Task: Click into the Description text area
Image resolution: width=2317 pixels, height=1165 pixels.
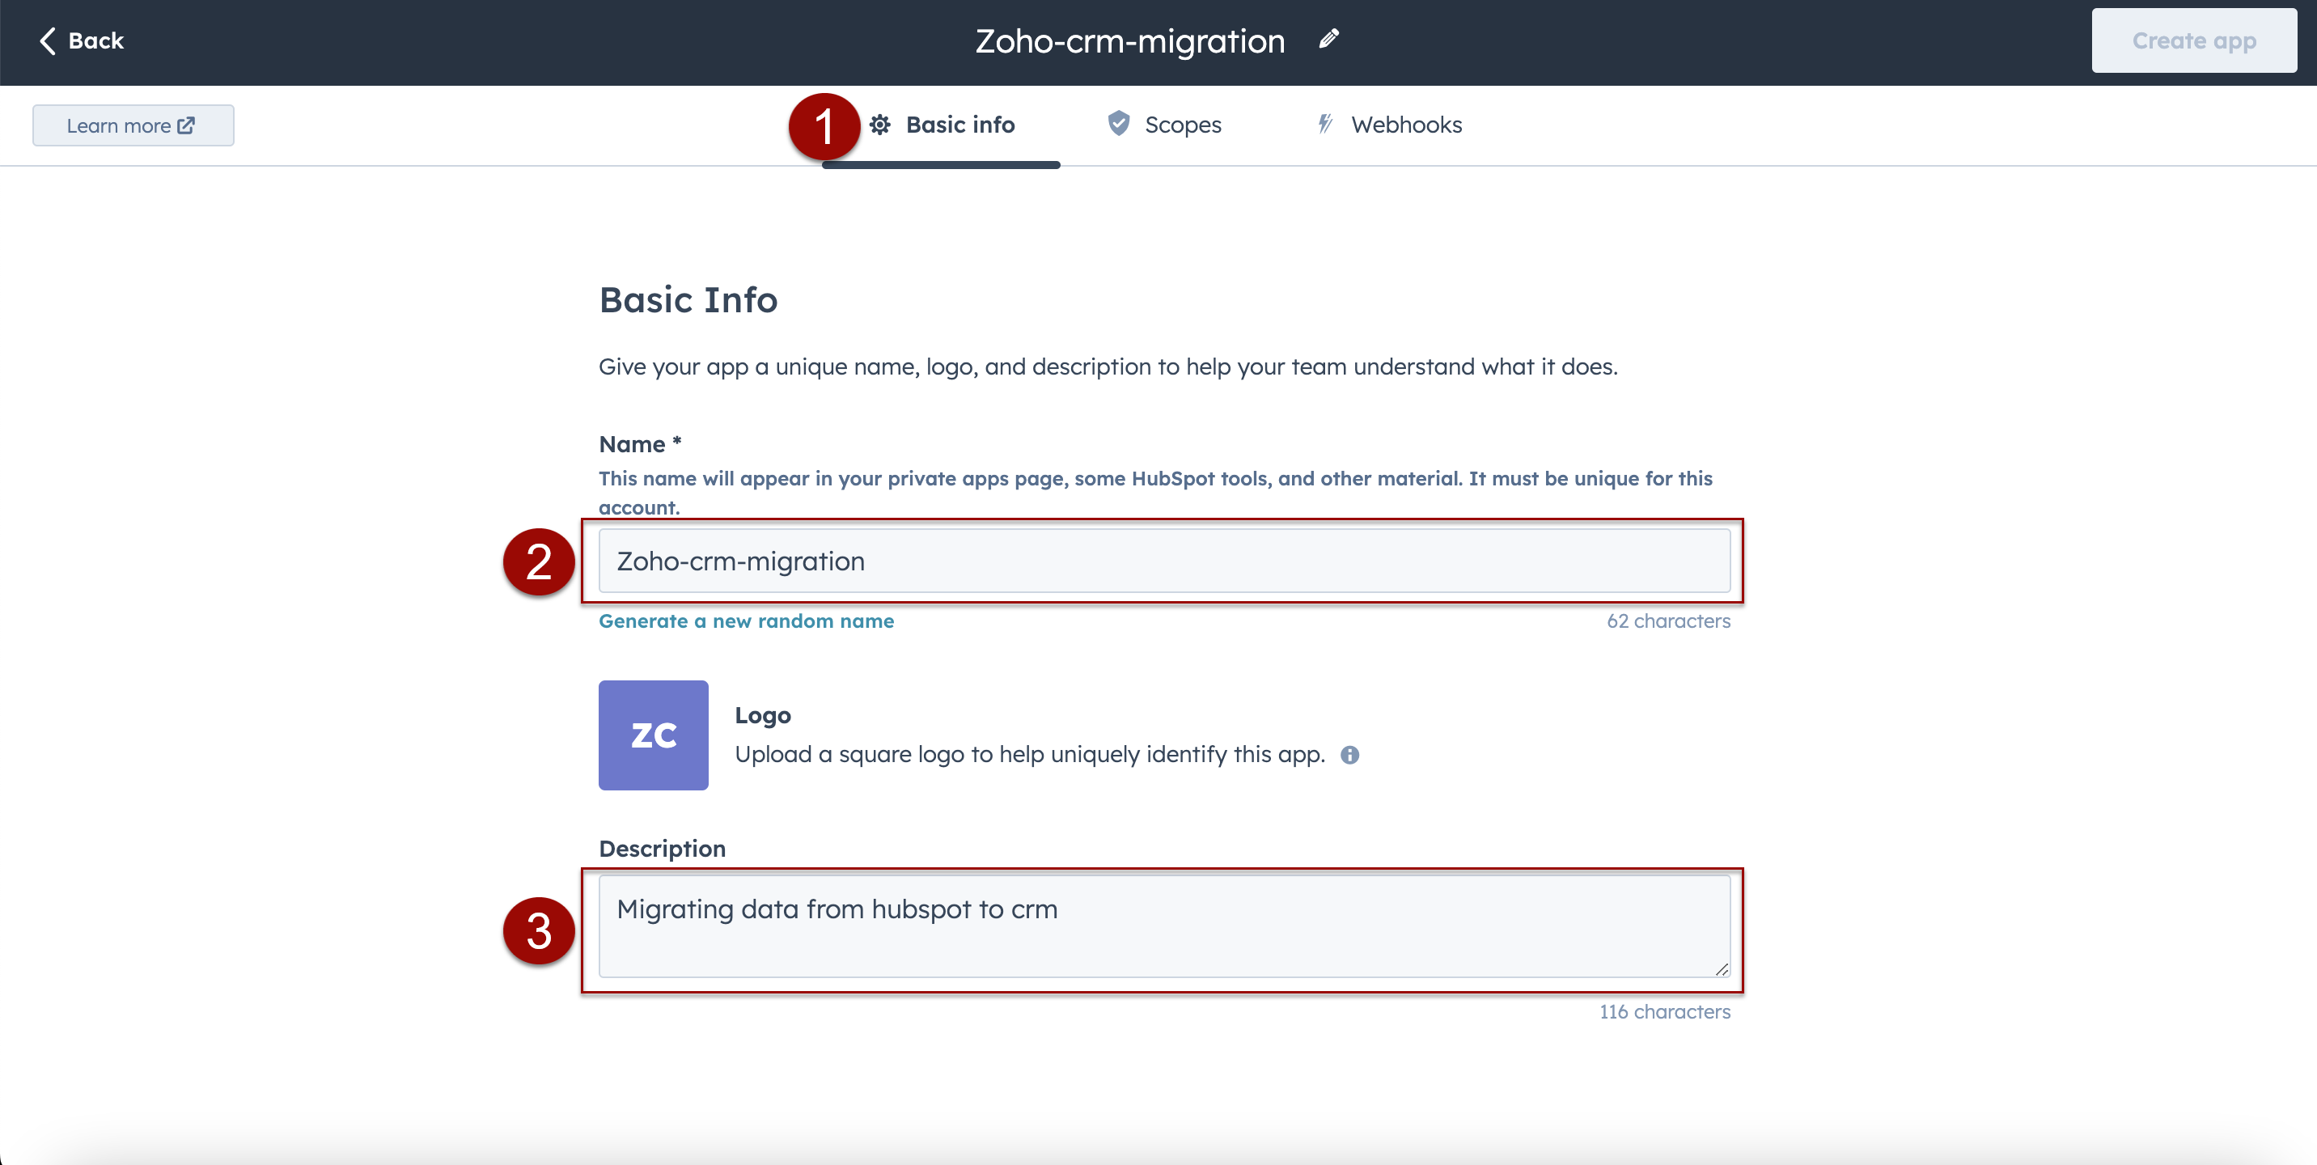Action: [x=1163, y=926]
